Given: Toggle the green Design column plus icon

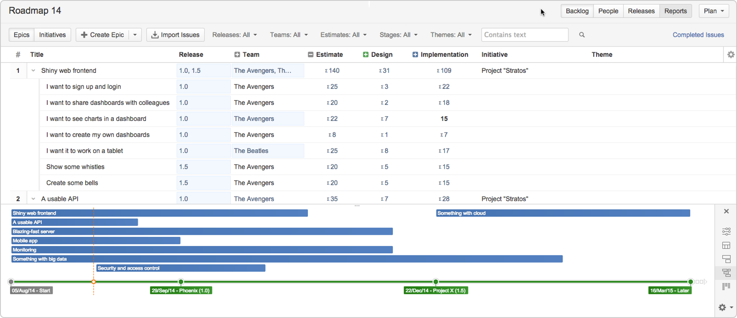Looking at the screenshot, I should (x=366, y=55).
